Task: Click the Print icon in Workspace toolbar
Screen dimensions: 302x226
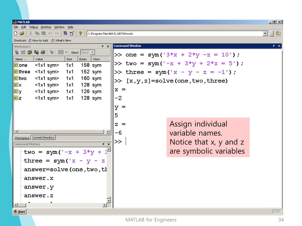Action: pyautogui.click(x=43, y=52)
